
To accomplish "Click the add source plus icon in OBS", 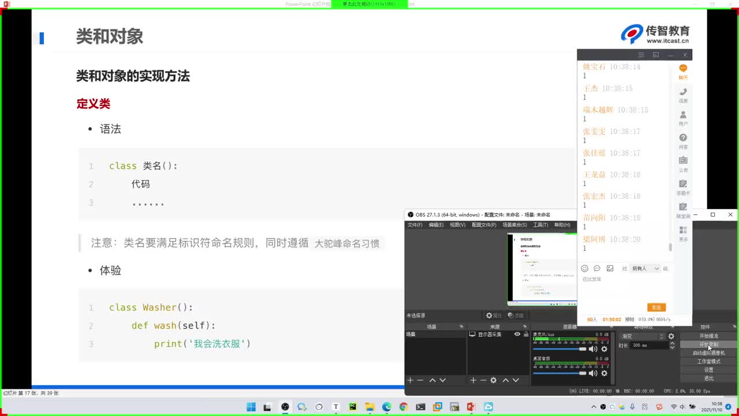I will point(473,380).
